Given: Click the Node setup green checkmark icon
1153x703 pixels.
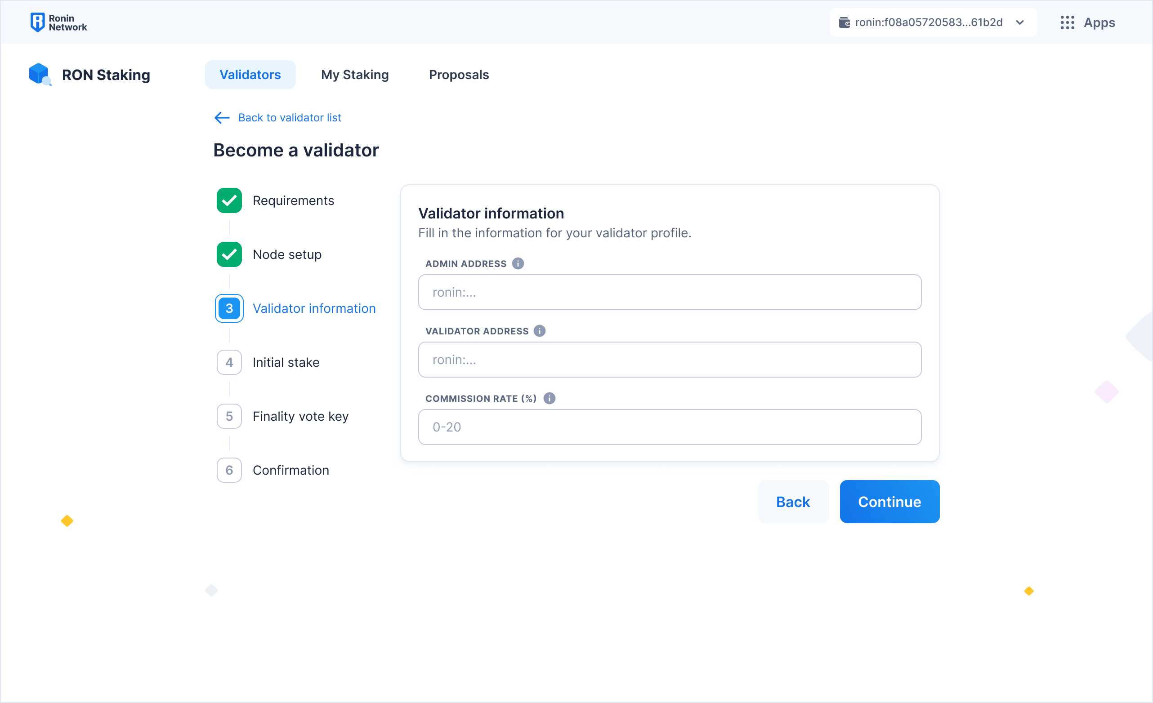Looking at the screenshot, I should pos(229,254).
